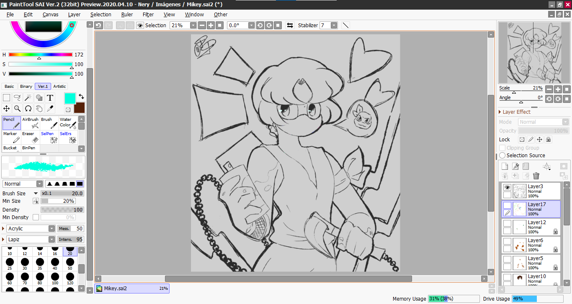This screenshot has height=304, width=572.
Task: Select the 50 brush size preset
Action: [x=70, y=264]
